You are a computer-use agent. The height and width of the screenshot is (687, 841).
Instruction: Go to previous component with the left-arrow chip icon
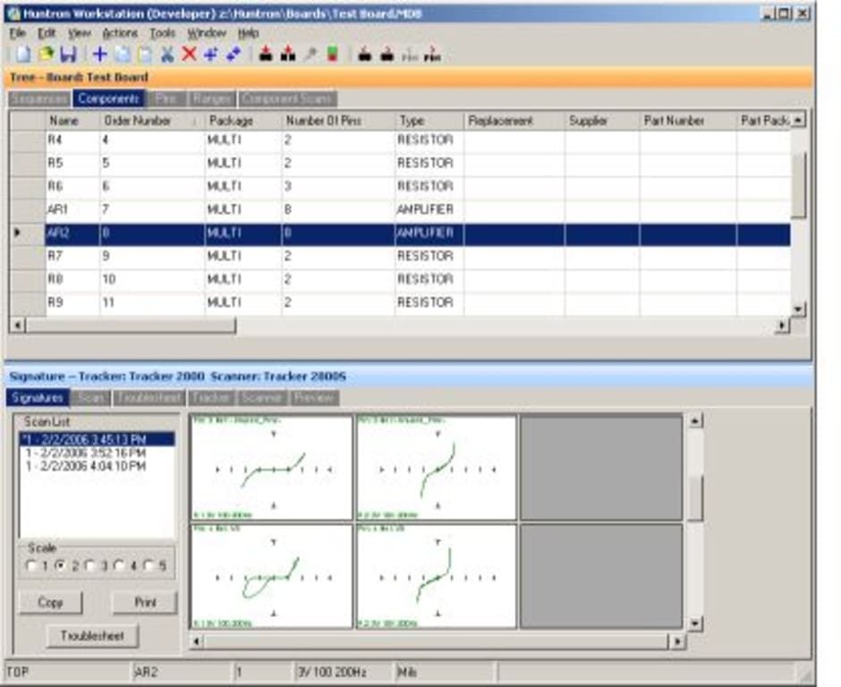(x=365, y=55)
